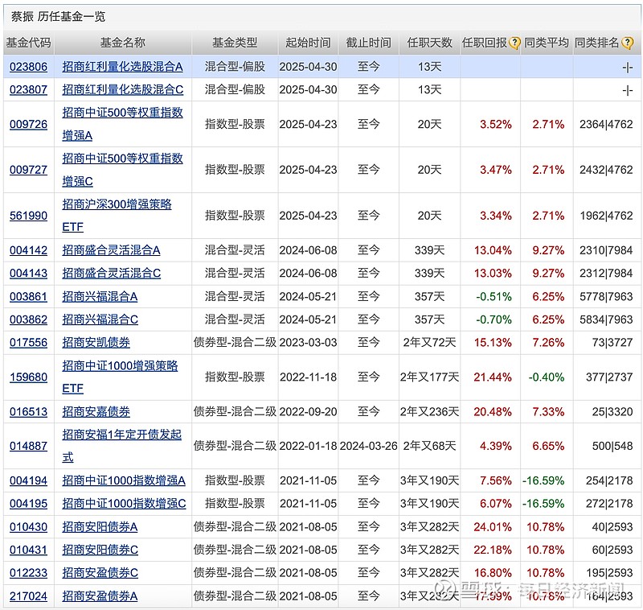Select the 2年又177天 tenure cell

click(429, 377)
